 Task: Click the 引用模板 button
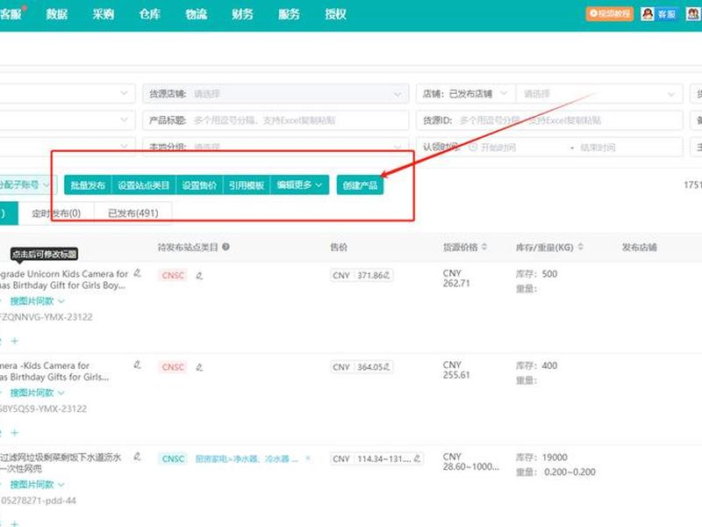pyautogui.click(x=247, y=185)
